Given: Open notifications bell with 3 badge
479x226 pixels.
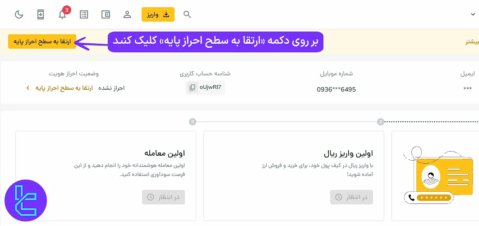Looking at the screenshot, I should coord(63,14).
